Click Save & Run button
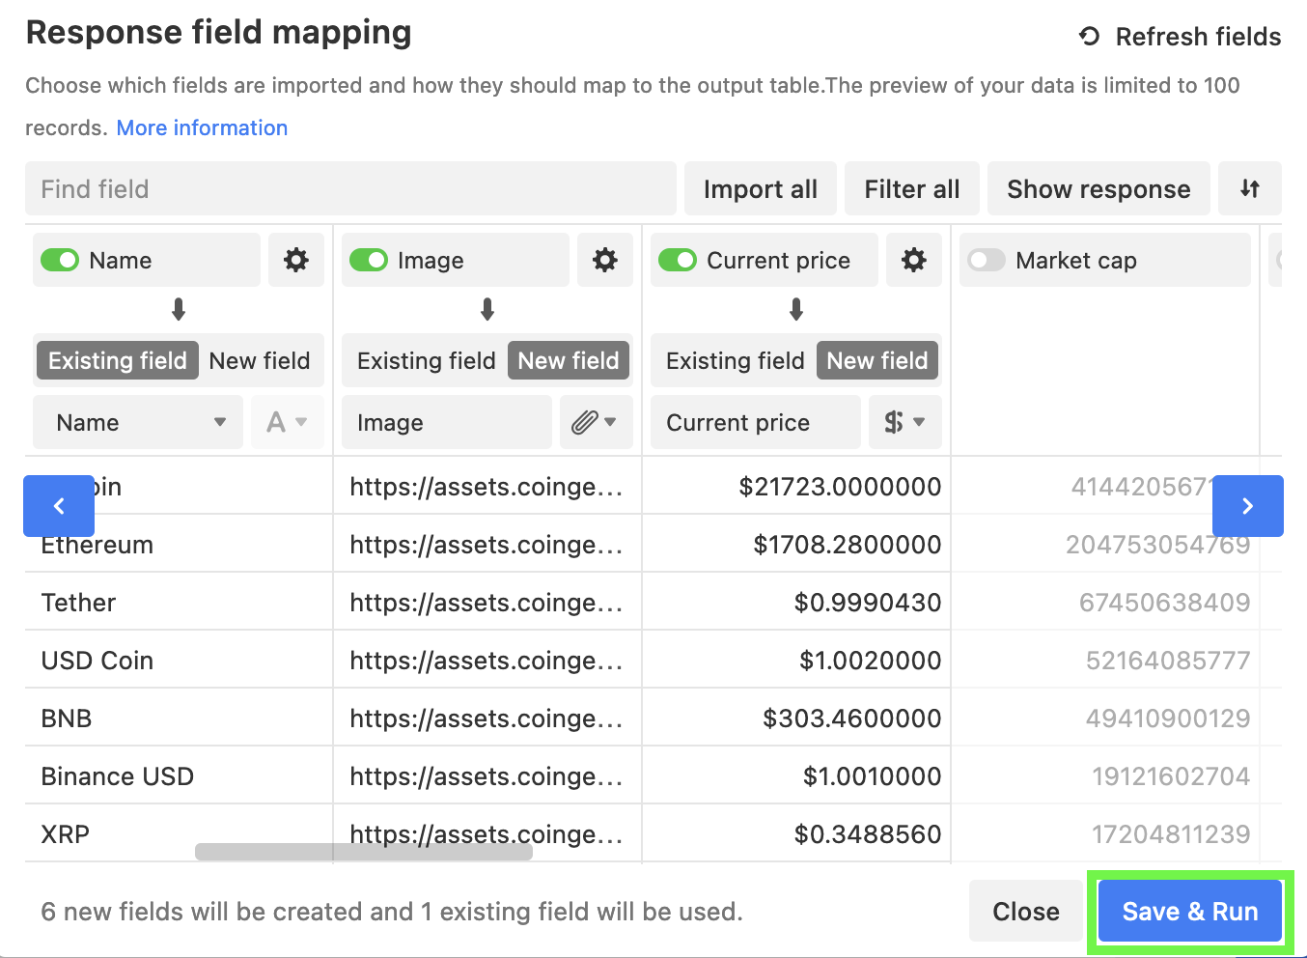The height and width of the screenshot is (958, 1307). pyautogui.click(x=1190, y=911)
